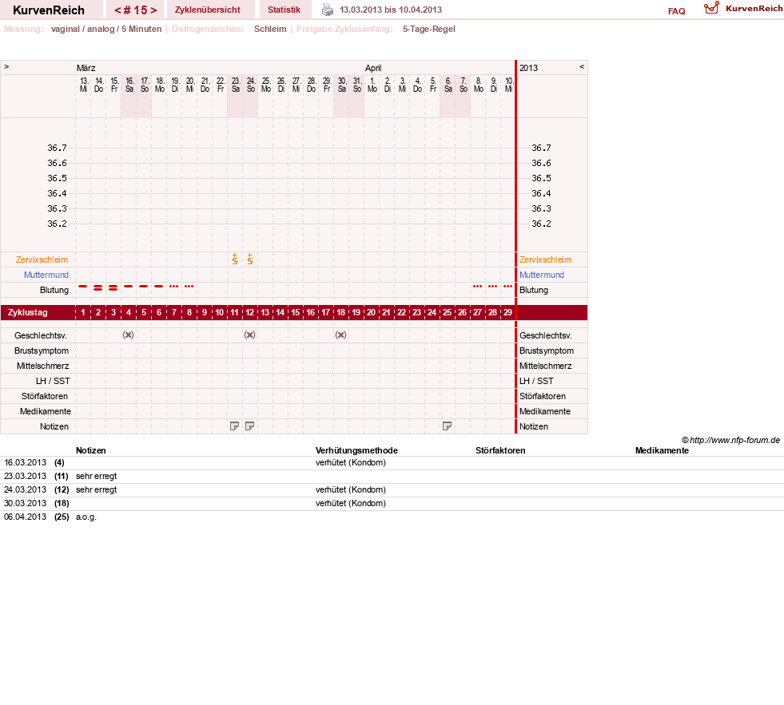This screenshot has width=784, height=705.
Task: Click date header '10. Mi' in April
Action: tap(508, 85)
